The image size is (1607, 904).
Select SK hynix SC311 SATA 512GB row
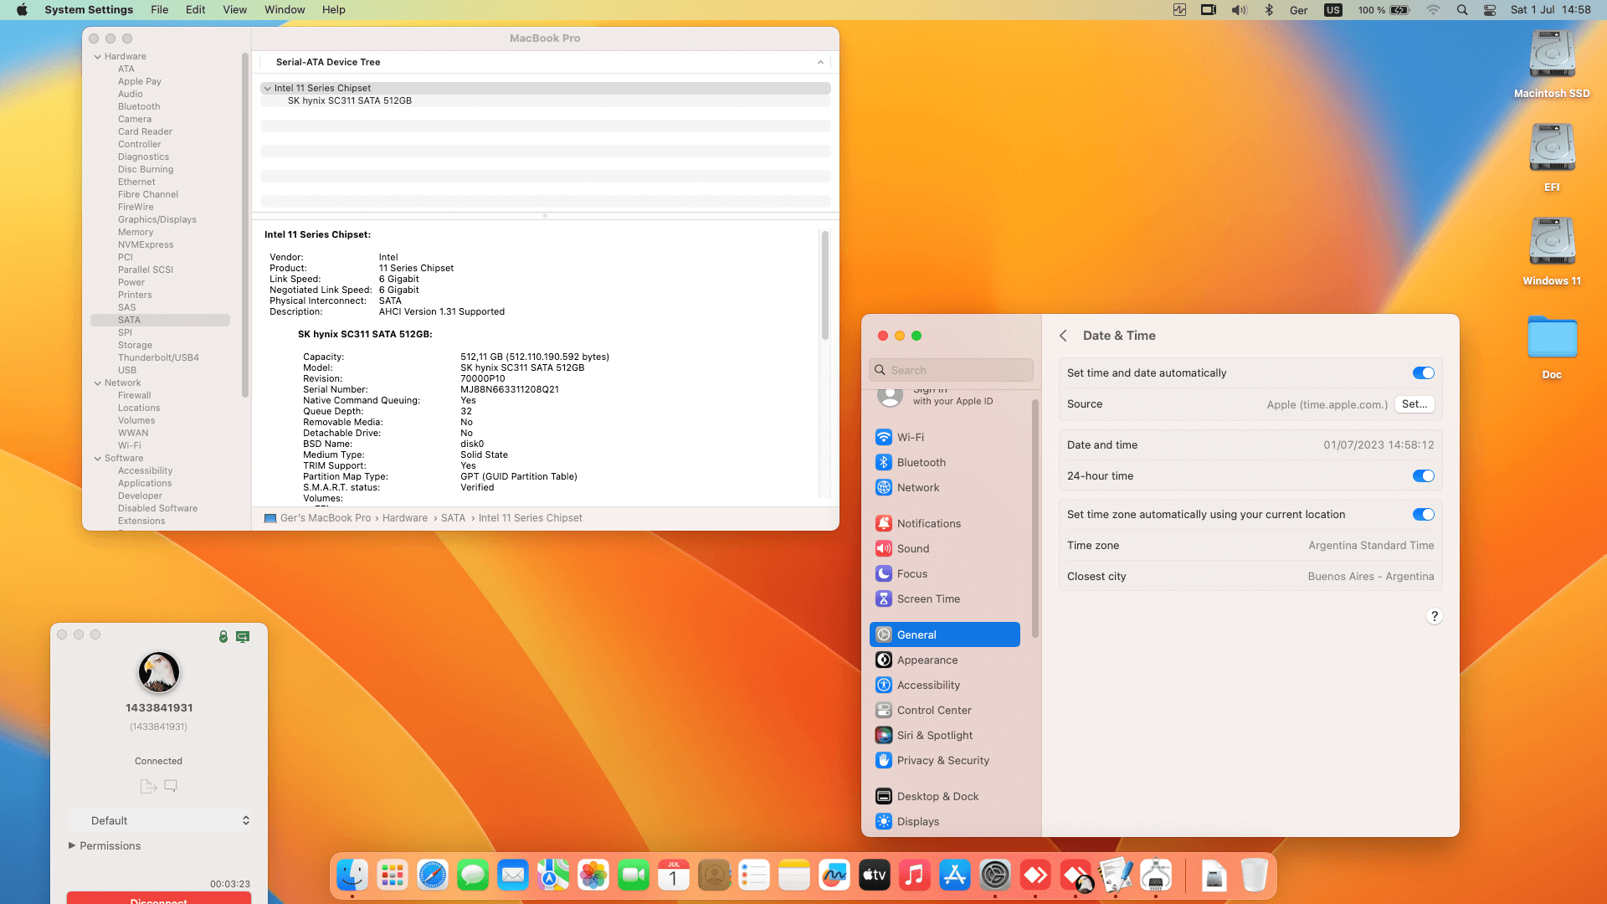[x=545, y=100]
